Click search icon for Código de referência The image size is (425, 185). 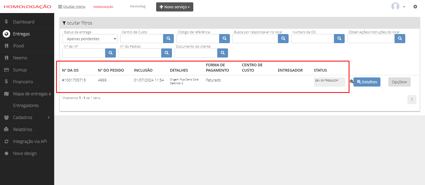pyautogui.click(x=225, y=39)
